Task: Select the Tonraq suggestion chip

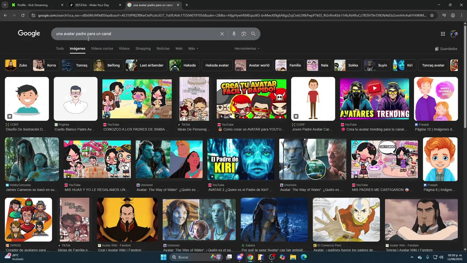Action: click(x=76, y=65)
